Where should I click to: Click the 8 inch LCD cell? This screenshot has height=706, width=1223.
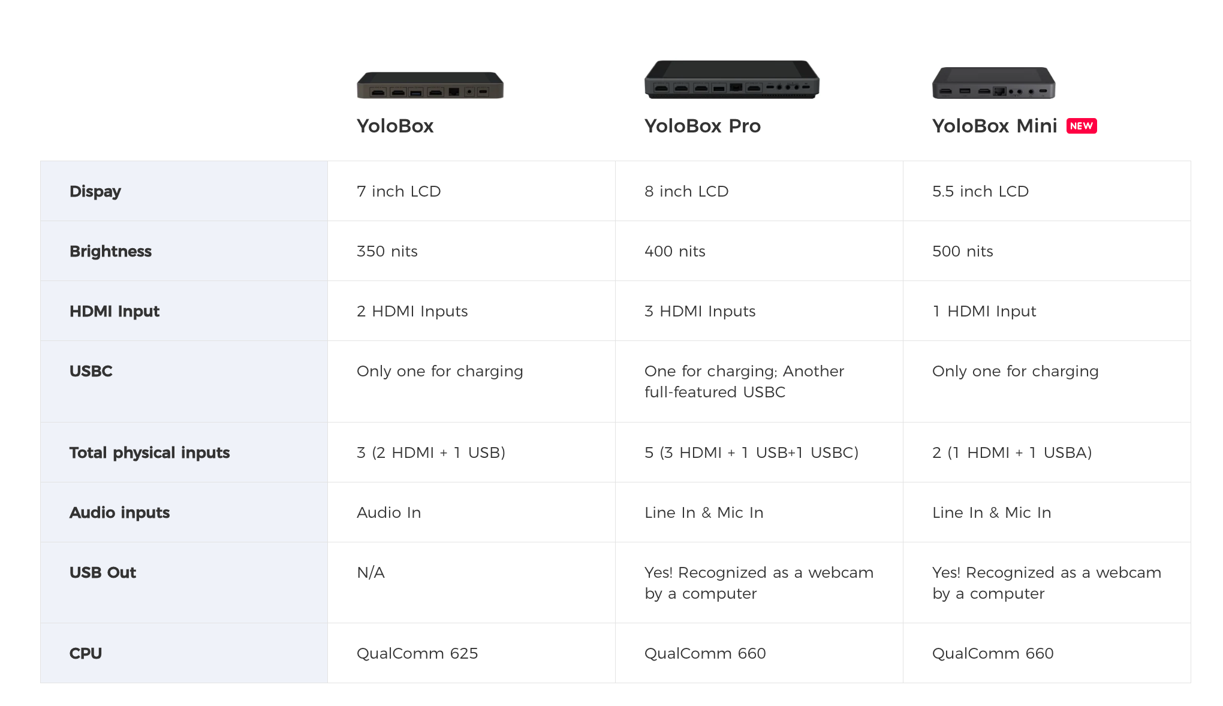click(x=759, y=191)
